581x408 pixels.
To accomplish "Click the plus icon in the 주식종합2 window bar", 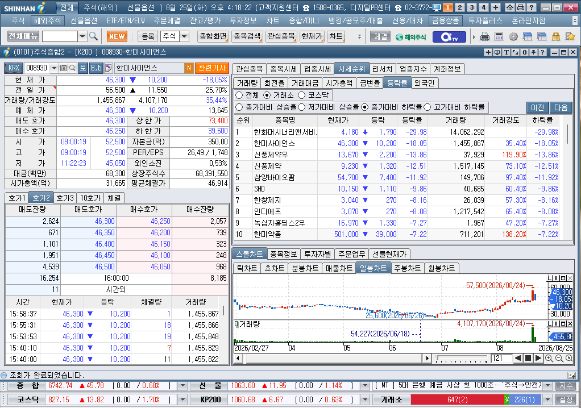I will [x=488, y=52].
